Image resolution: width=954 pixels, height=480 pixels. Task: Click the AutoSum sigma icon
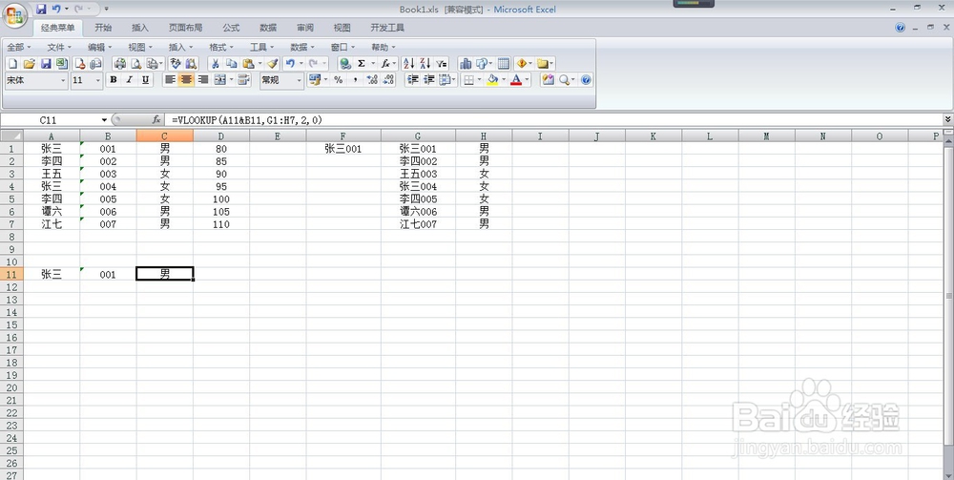coord(362,63)
